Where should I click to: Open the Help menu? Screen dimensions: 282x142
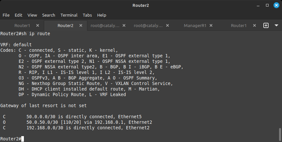[102, 15]
